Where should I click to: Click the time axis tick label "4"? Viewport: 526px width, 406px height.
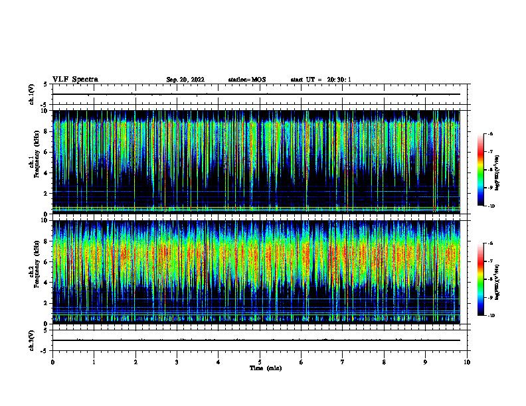coord(219,362)
